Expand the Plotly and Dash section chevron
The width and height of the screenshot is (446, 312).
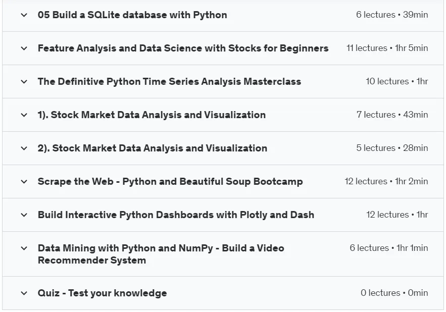[x=24, y=215]
